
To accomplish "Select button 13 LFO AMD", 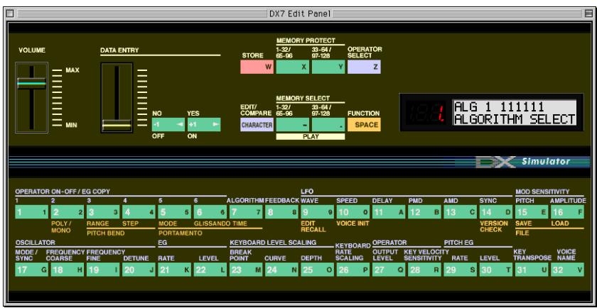I will 461,212.
